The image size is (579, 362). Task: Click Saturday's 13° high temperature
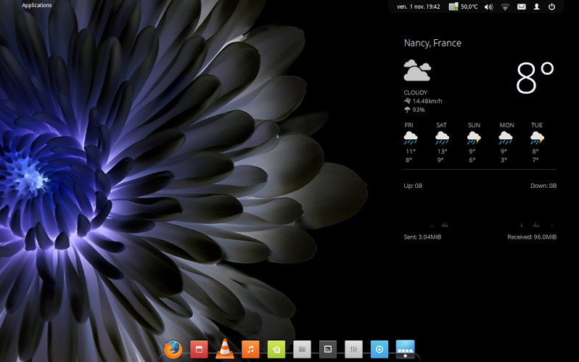pyautogui.click(x=443, y=152)
